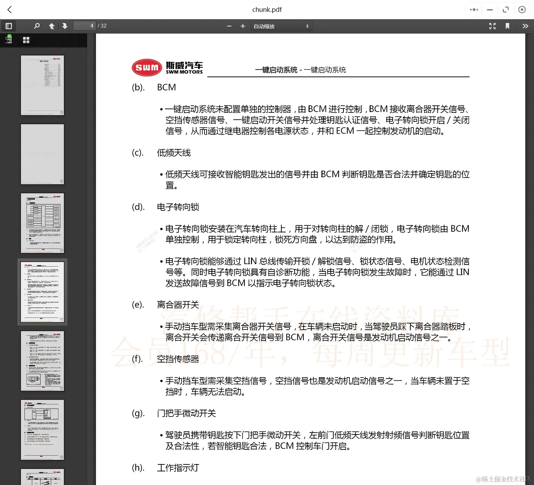The width and height of the screenshot is (534, 485).
Task: Open the bookmark tool
Action: [x=507, y=26]
